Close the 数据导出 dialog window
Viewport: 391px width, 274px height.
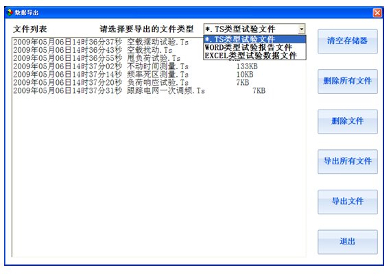tap(377, 12)
